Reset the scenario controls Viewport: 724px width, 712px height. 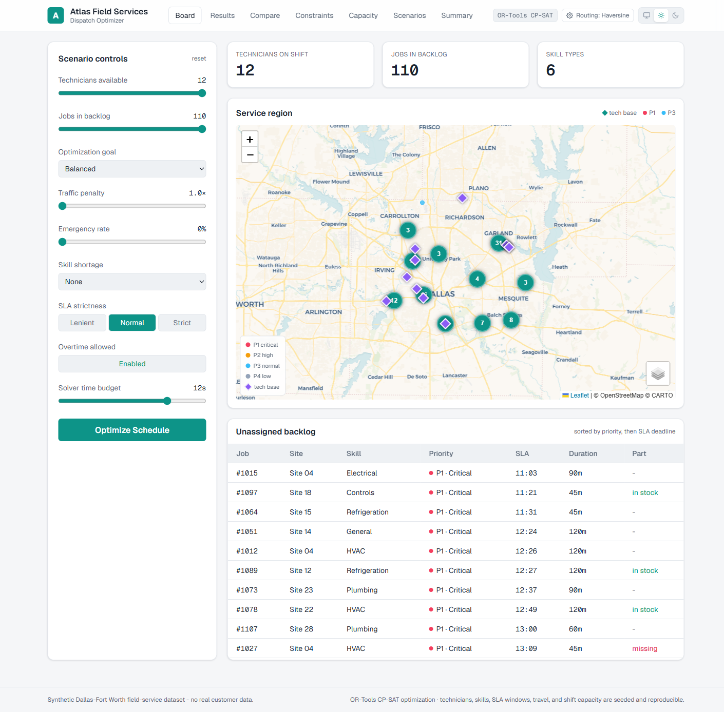[x=199, y=58]
